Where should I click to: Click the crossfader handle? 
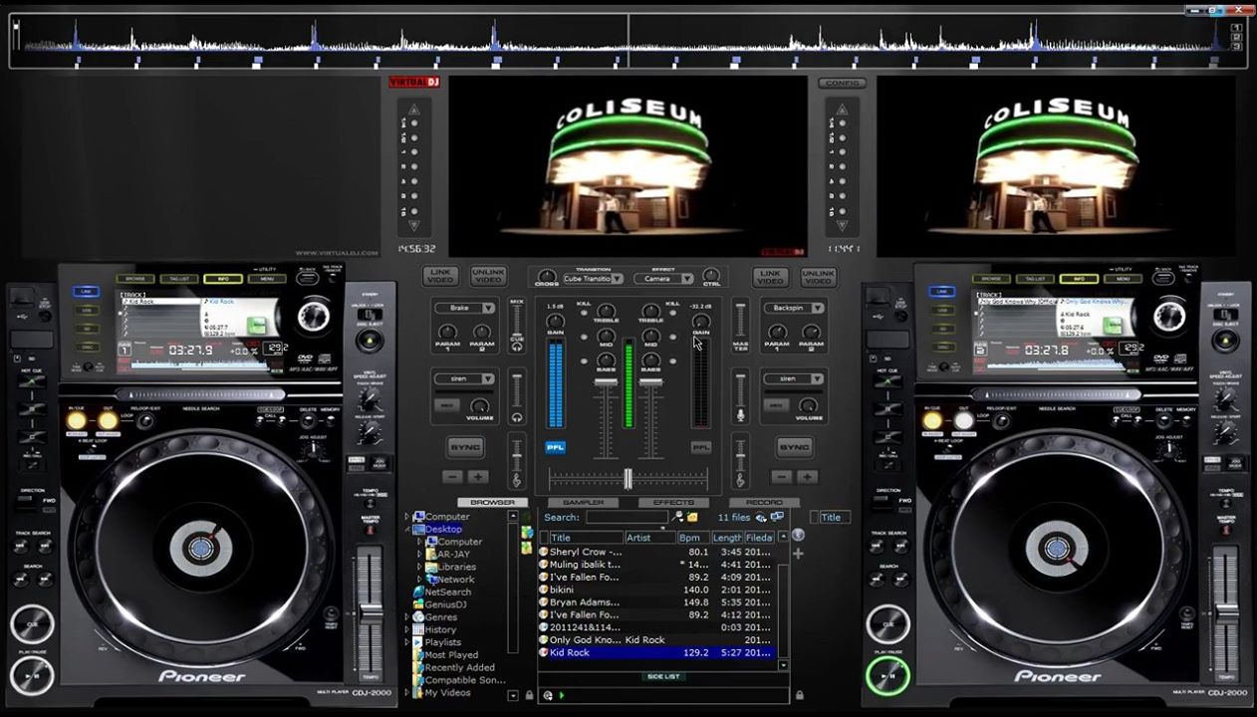tap(628, 479)
